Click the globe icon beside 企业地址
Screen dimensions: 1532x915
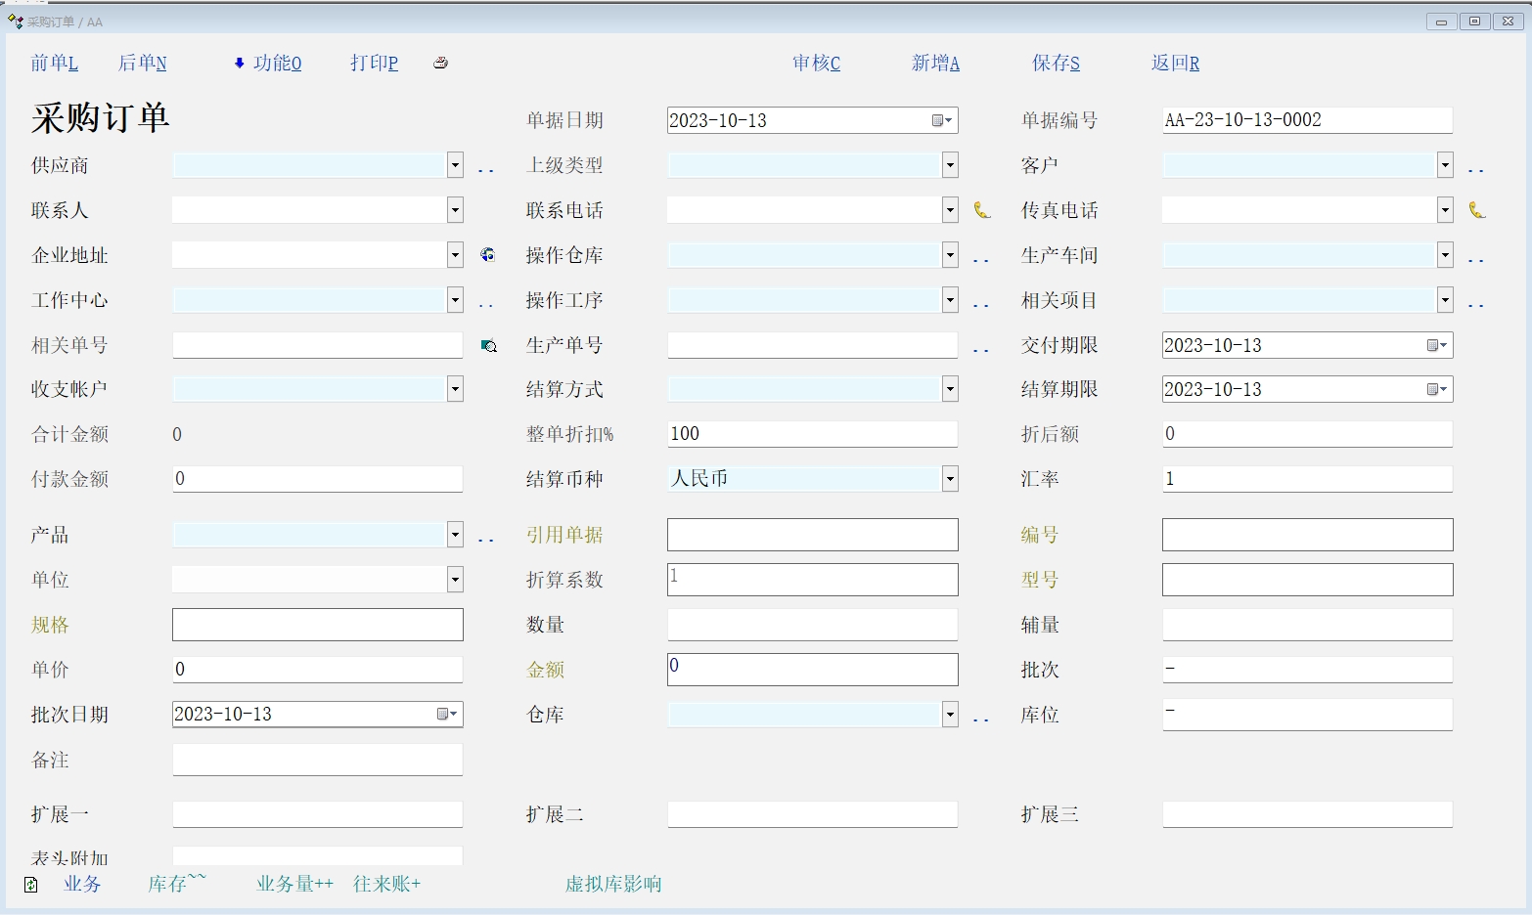click(487, 255)
